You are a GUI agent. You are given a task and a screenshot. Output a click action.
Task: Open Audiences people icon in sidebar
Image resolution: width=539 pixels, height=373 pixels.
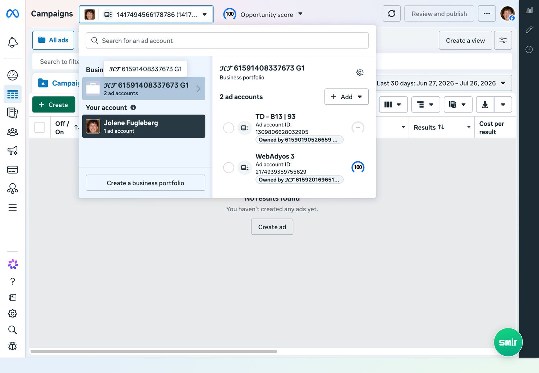click(x=13, y=132)
